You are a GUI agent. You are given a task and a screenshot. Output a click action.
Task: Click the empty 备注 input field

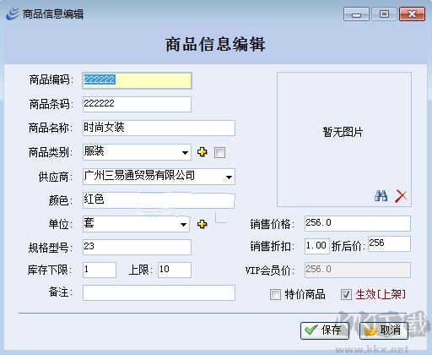[159, 292]
